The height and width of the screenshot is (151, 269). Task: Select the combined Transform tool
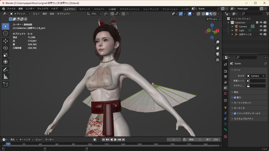[x=6, y=62]
